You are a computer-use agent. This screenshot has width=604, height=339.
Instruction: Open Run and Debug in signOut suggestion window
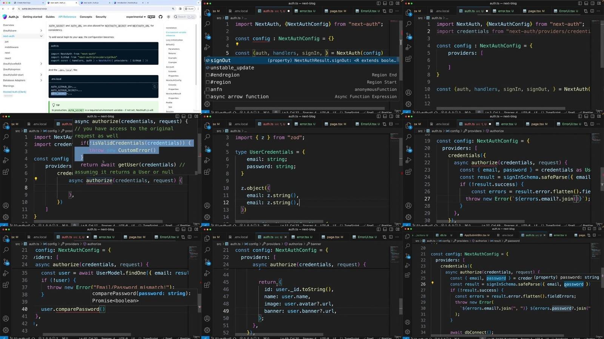click(207, 48)
